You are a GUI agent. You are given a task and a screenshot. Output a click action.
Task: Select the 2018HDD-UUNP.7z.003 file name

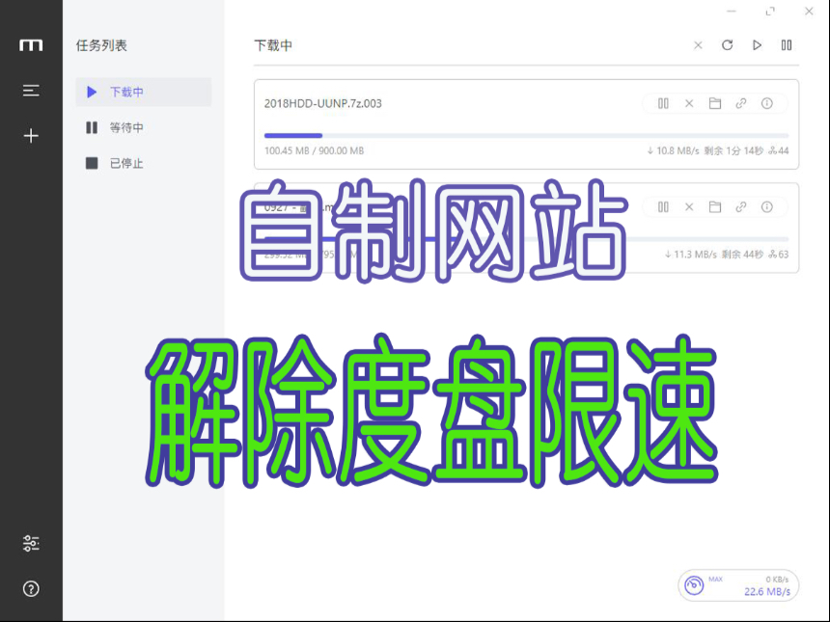[x=323, y=103]
